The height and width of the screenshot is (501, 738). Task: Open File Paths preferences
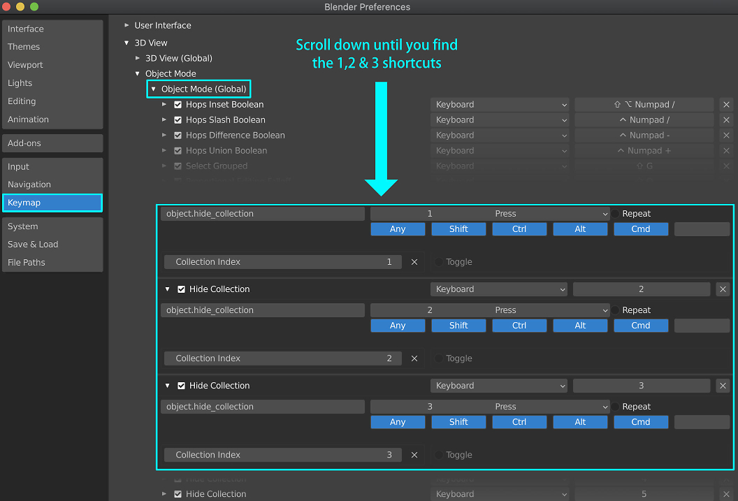(52, 263)
